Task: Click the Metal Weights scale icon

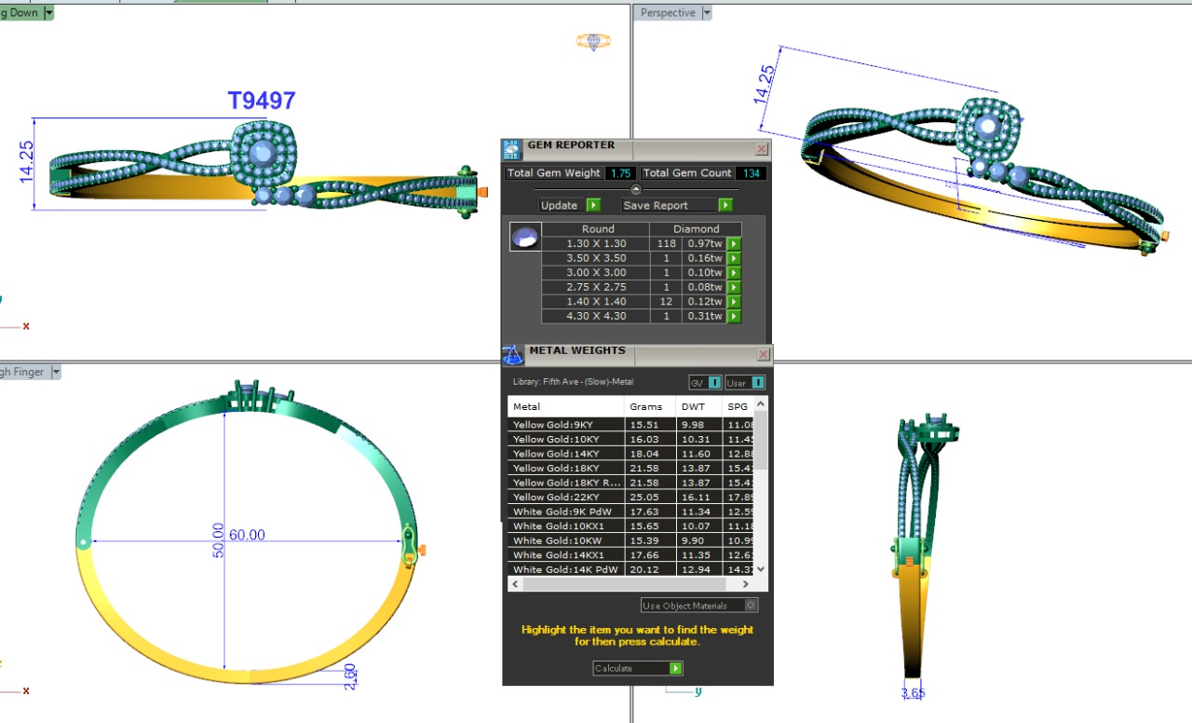Action: pyautogui.click(x=511, y=355)
